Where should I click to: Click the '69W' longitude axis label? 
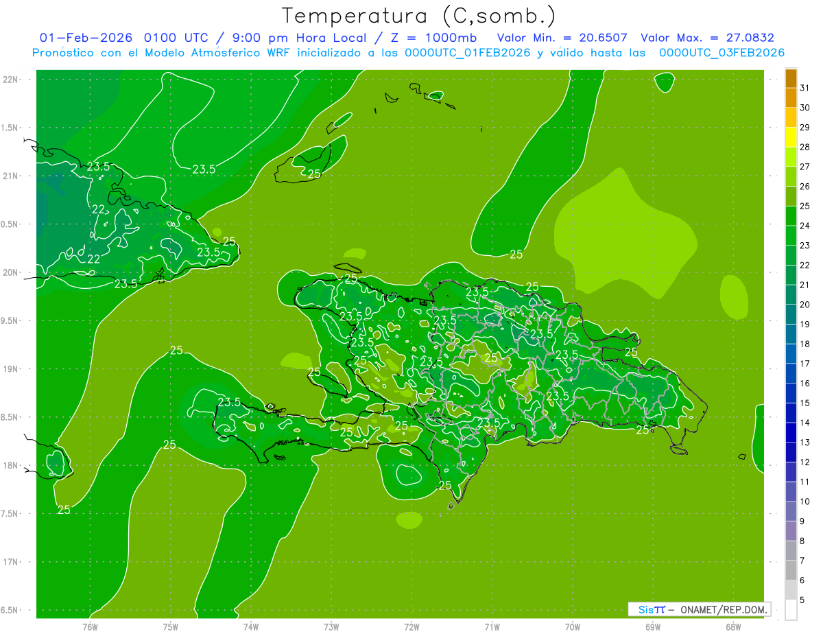653,627
